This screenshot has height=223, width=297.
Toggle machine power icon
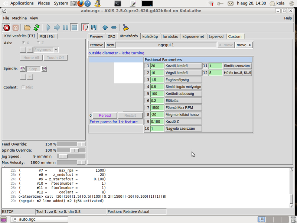pyautogui.click(x=16, y=28)
